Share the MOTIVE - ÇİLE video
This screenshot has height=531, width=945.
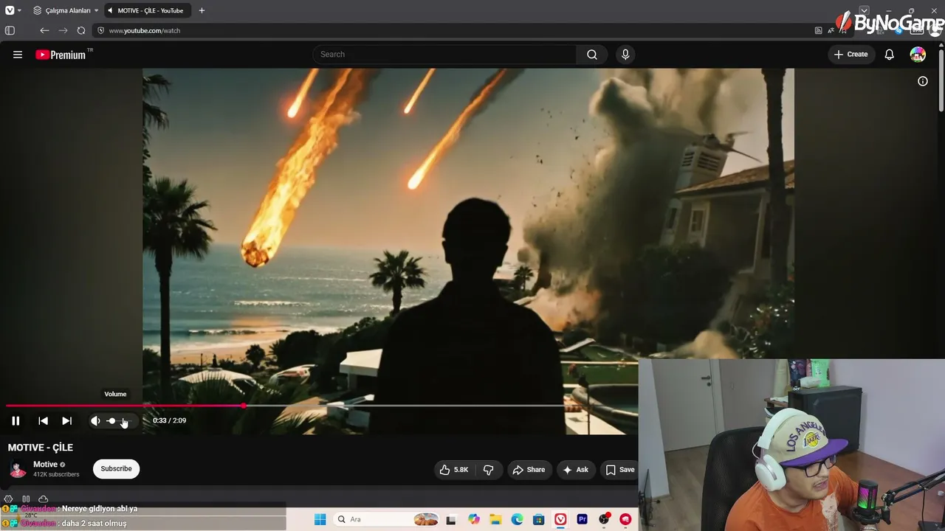click(529, 470)
